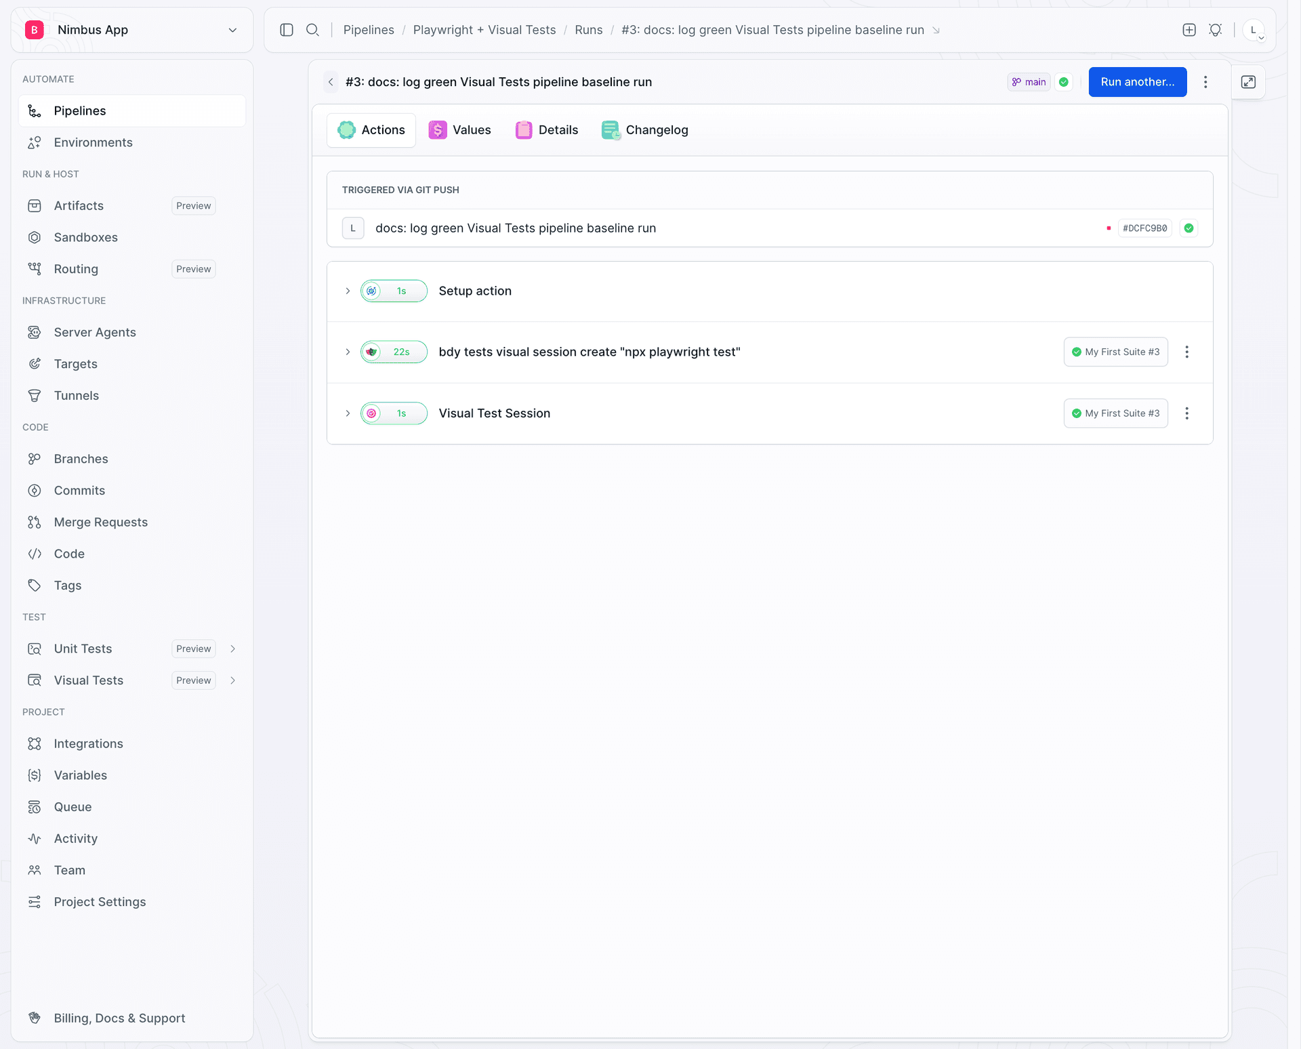Click Runs in the breadcrumb
Image resolution: width=1301 pixels, height=1049 pixels.
(x=589, y=30)
